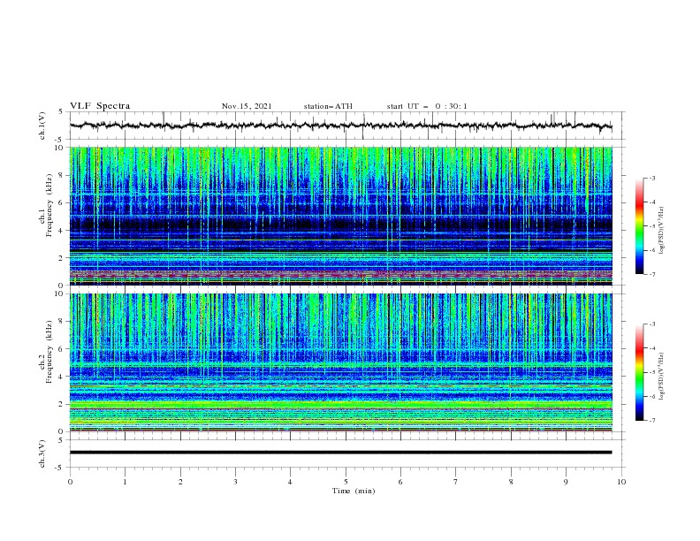The width and height of the screenshot is (700, 541).
Task: Click the "3" tick label on time axis
Action: tap(235, 482)
